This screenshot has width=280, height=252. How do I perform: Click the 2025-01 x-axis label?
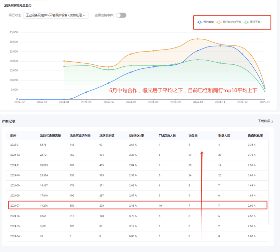click(x=264, y=102)
